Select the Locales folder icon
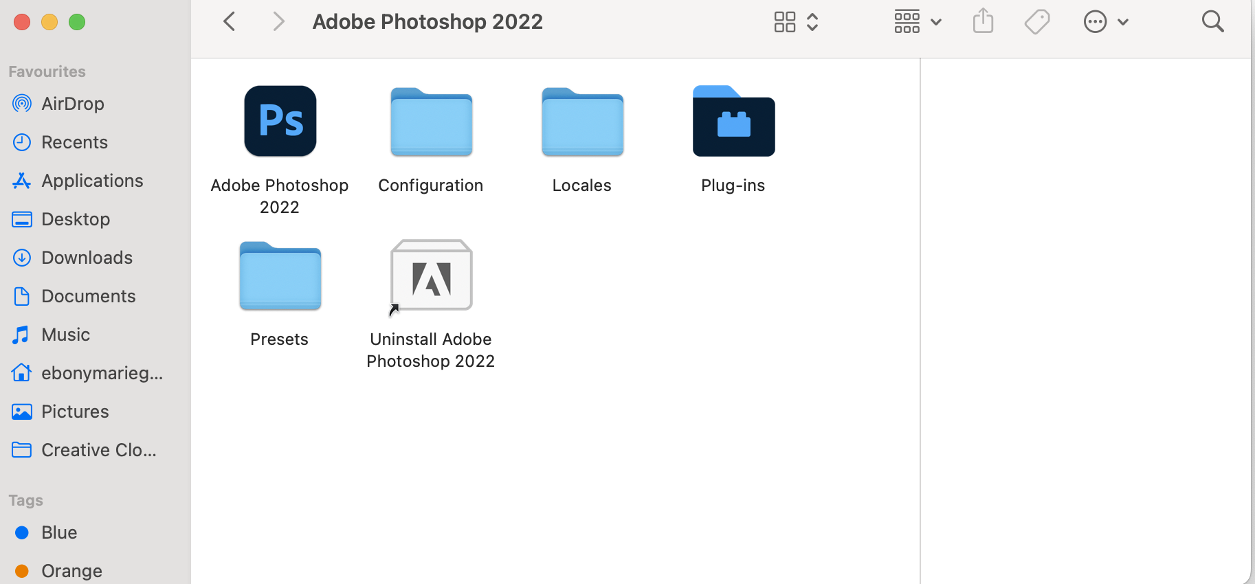Image resolution: width=1255 pixels, height=584 pixels. (x=583, y=122)
